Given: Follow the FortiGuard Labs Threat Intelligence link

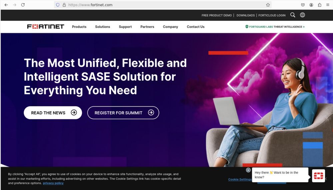Looking at the screenshot, I should pos(275,27).
